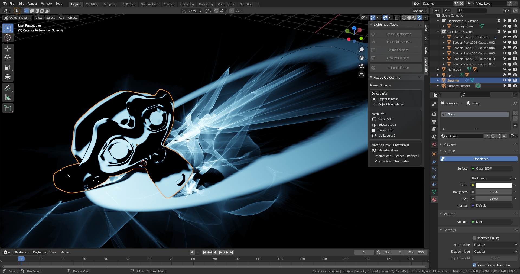Hide Suzanne in viewport via eye

[x=504, y=80]
